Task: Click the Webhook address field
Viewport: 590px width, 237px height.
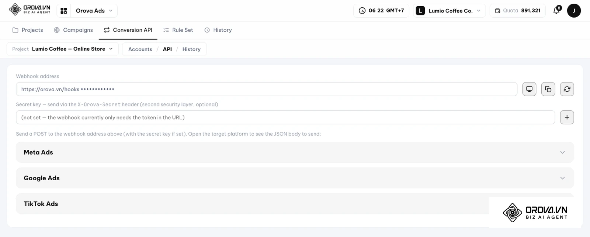Action: pos(267,89)
